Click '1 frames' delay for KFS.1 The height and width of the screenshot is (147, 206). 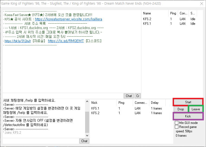(x=156, y=108)
